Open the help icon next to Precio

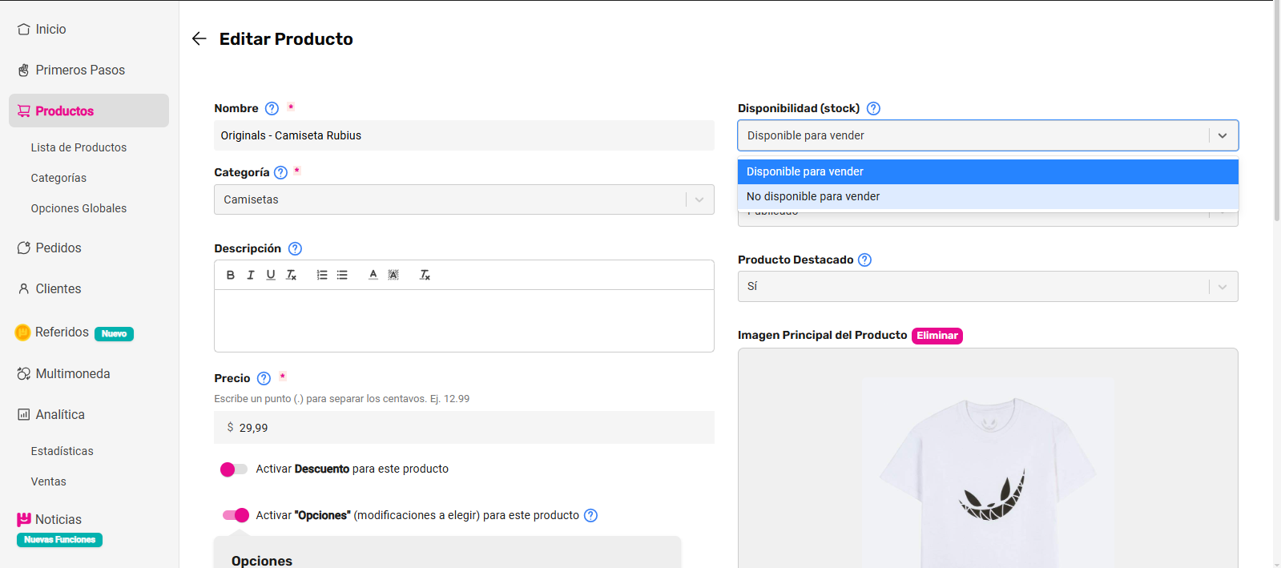[264, 378]
